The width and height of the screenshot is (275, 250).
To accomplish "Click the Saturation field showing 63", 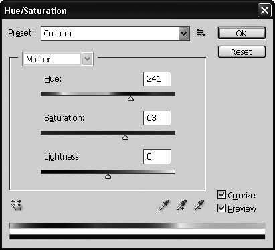I will (157, 118).
